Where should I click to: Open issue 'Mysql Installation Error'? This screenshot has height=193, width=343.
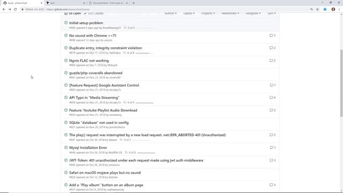coord(88,148)
